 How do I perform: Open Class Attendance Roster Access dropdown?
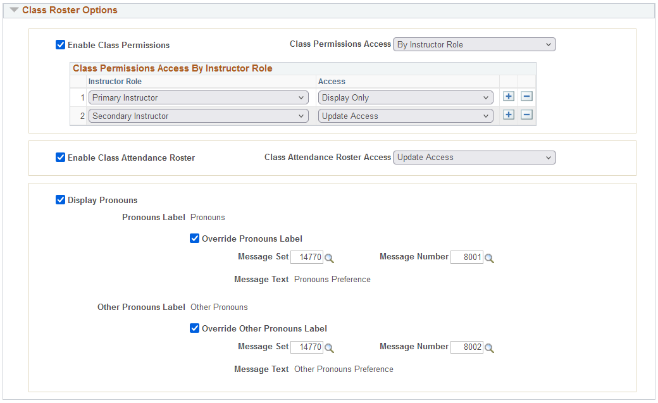(x=474, y=158)
